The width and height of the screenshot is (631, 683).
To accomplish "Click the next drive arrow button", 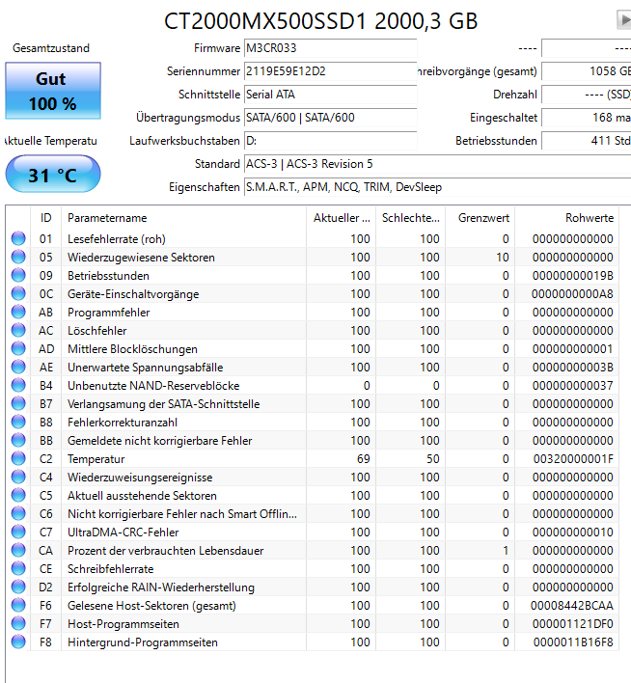I will [x=624, y=20].
